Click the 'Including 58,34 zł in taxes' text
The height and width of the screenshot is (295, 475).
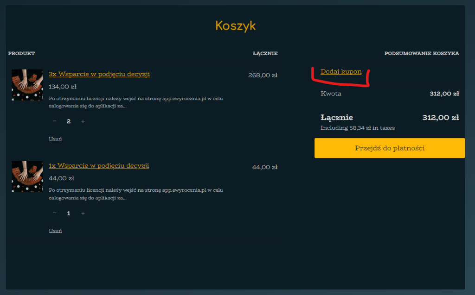pos(358,128)
